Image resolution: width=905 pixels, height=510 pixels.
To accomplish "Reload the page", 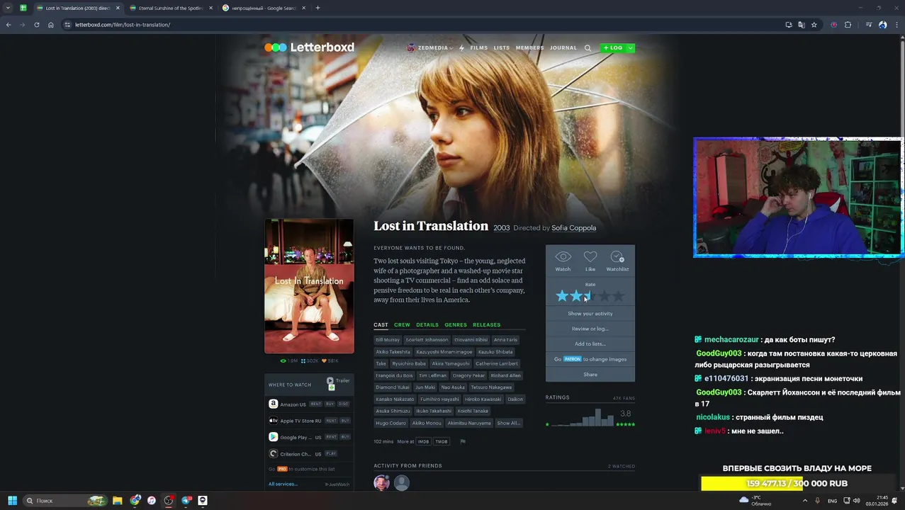I will (37, 25).
